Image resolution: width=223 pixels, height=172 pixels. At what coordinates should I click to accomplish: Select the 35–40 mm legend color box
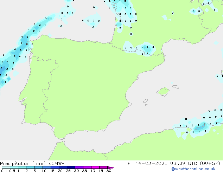tap(87, 167)
